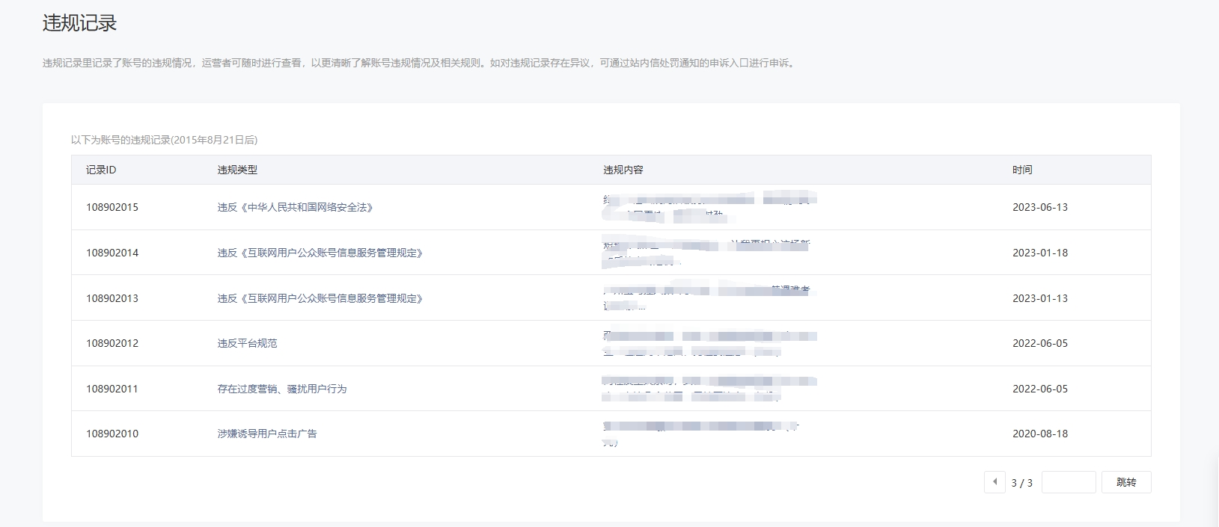Click the date 2023-01-13
The height and width of the screenshot is (527, 1219).
1040,298
